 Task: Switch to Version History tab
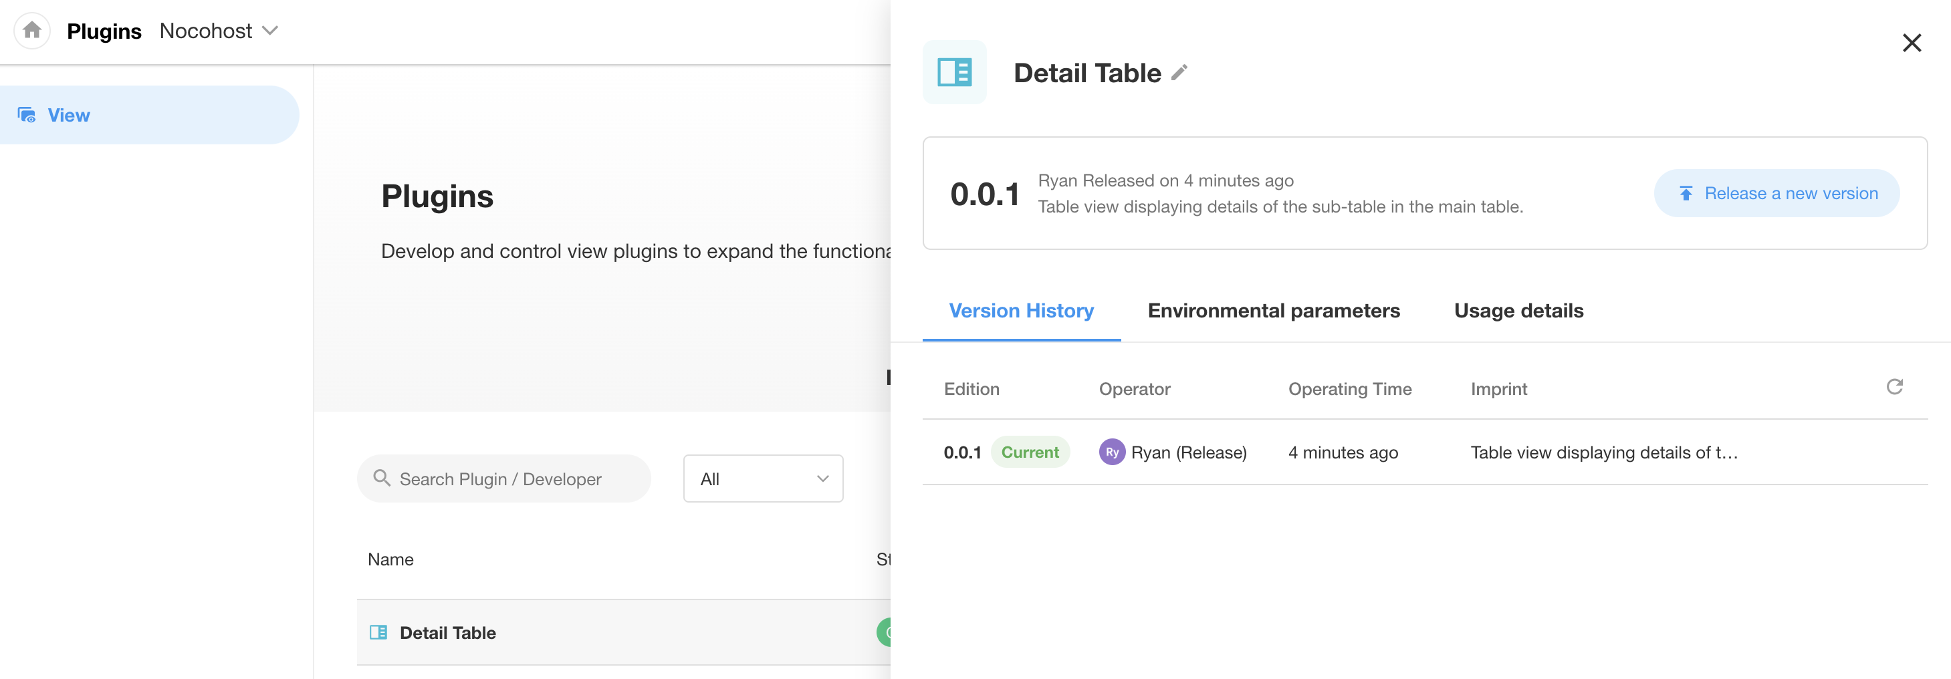click(1021, 310)
